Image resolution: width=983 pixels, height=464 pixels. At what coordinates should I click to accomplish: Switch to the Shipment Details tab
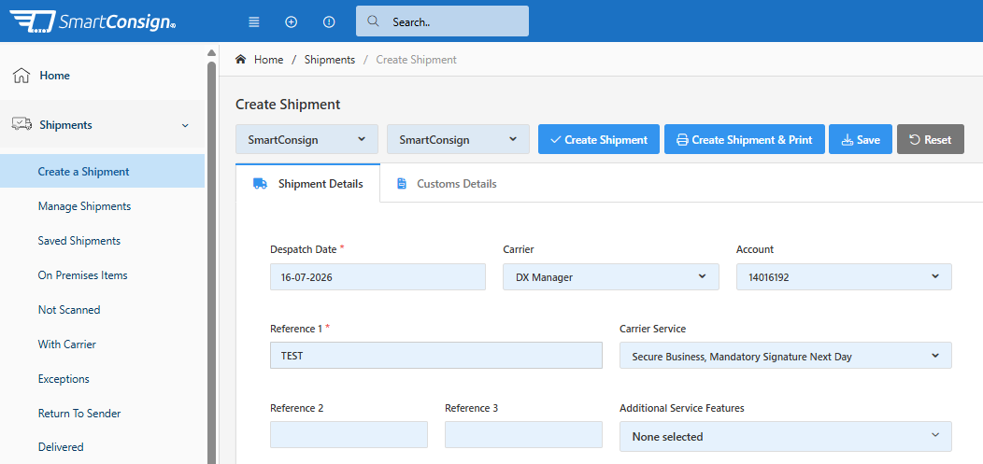(307, 184)
